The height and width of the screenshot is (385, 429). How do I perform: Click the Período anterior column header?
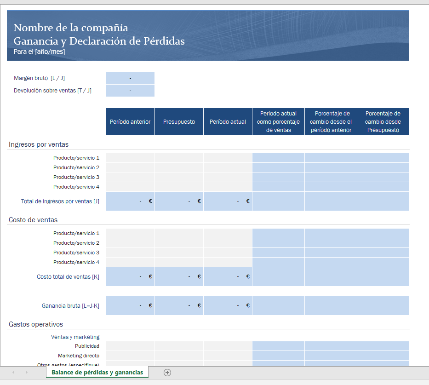(130, 121)
